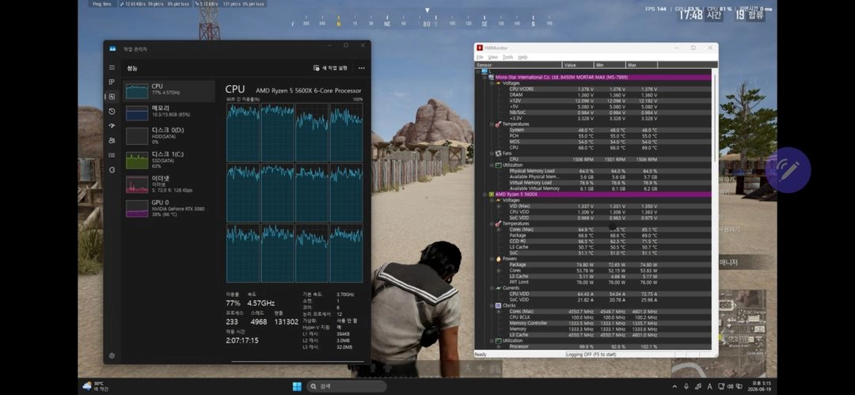Open HWMonitor File menu
The width and height of the screenshot is (855, 395).
coord(480,57)
